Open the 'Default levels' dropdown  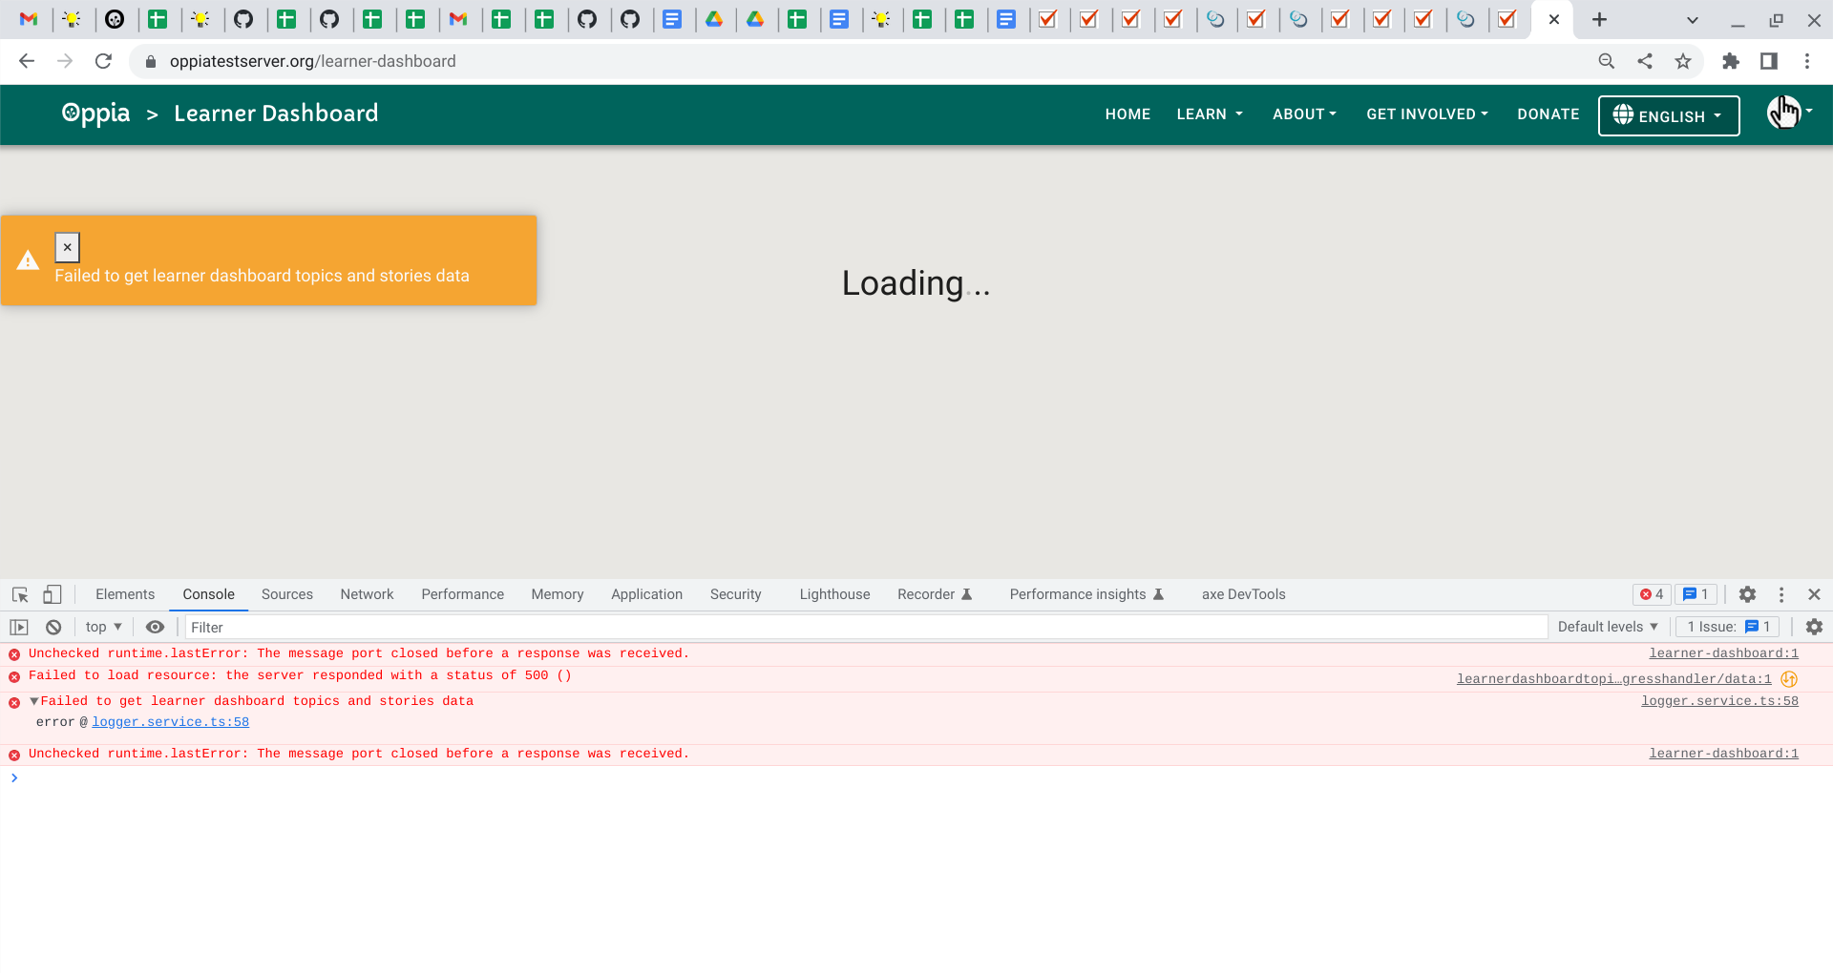click(1607, 627)
